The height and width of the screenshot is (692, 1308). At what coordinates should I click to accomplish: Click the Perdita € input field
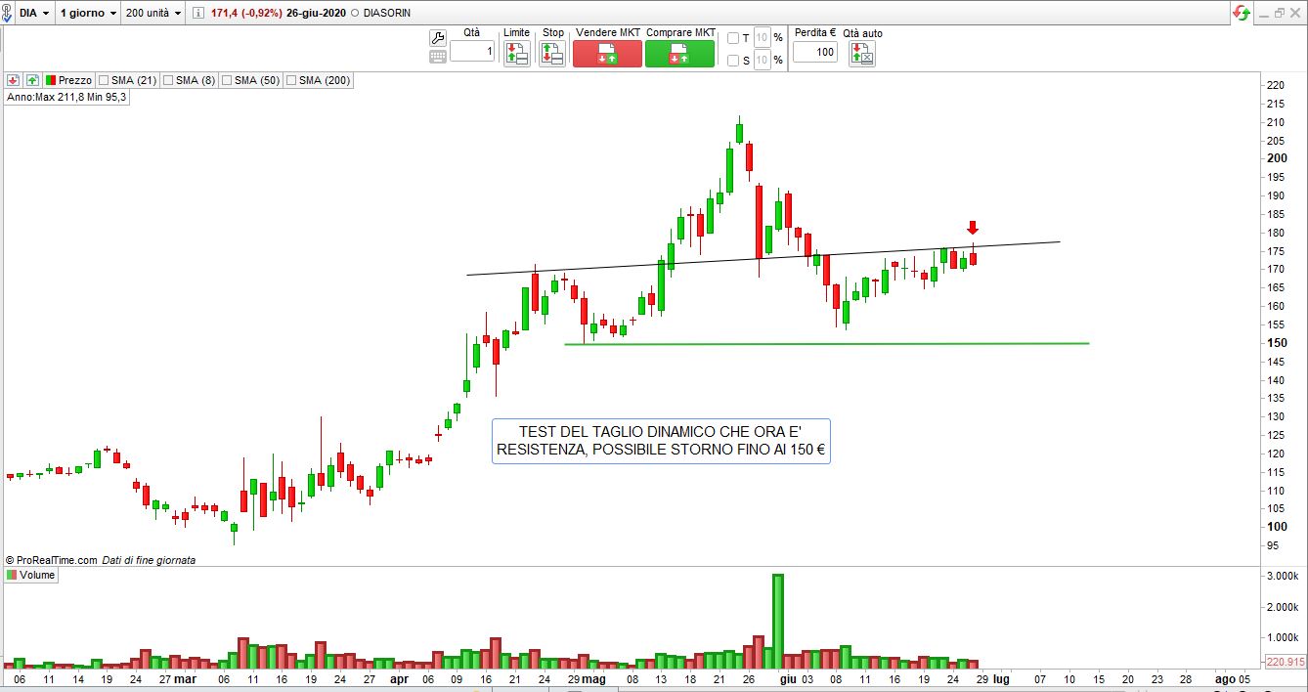814,51
